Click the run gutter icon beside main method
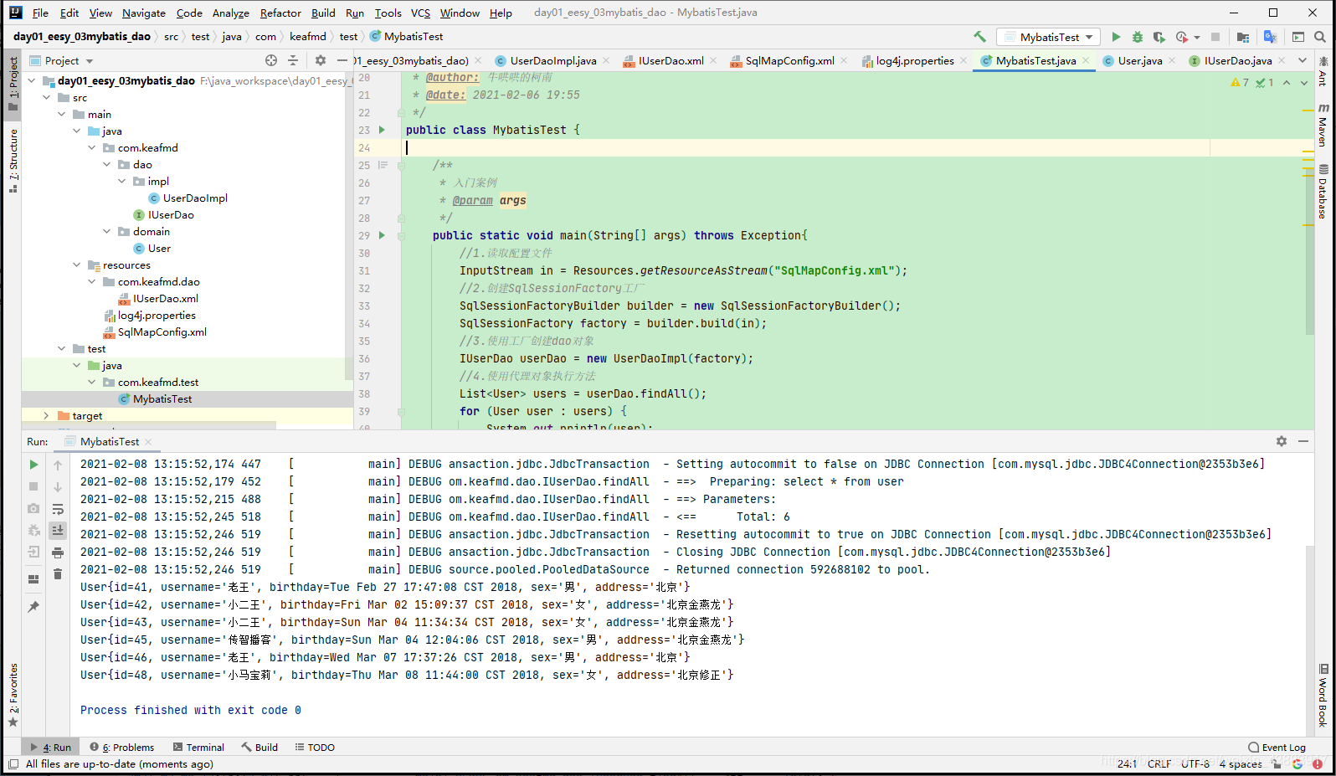Screen dimensions: 1336x776 click(382, 235)
